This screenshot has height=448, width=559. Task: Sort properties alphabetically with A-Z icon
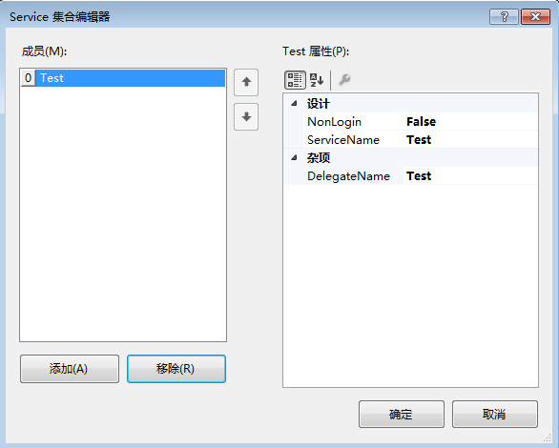(x=316, y=80)
